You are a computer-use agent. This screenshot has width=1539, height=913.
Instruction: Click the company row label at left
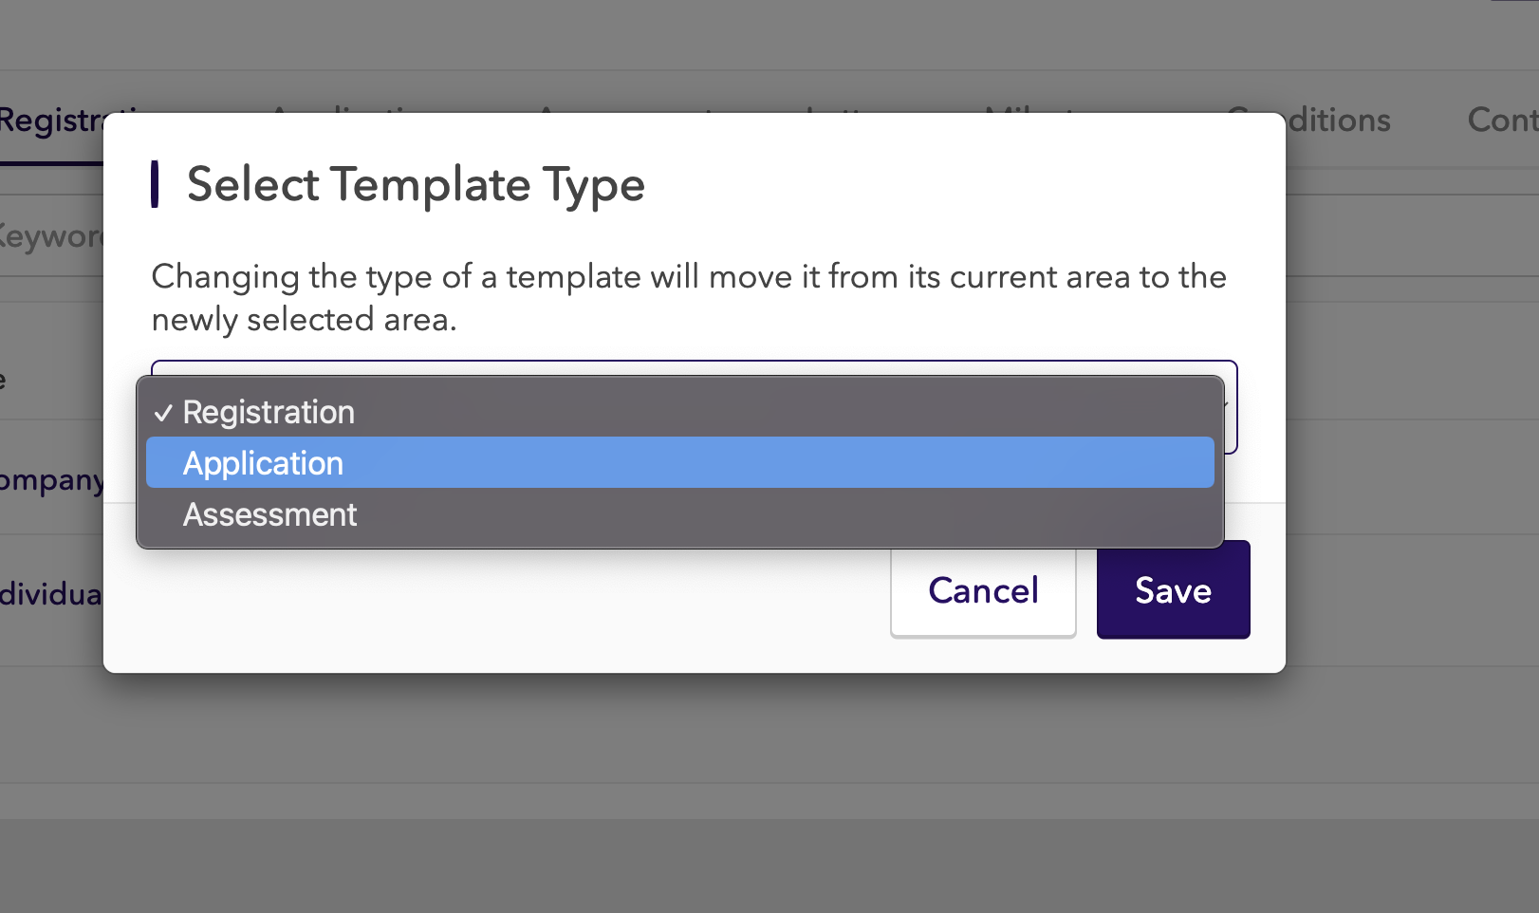point(49,480)
